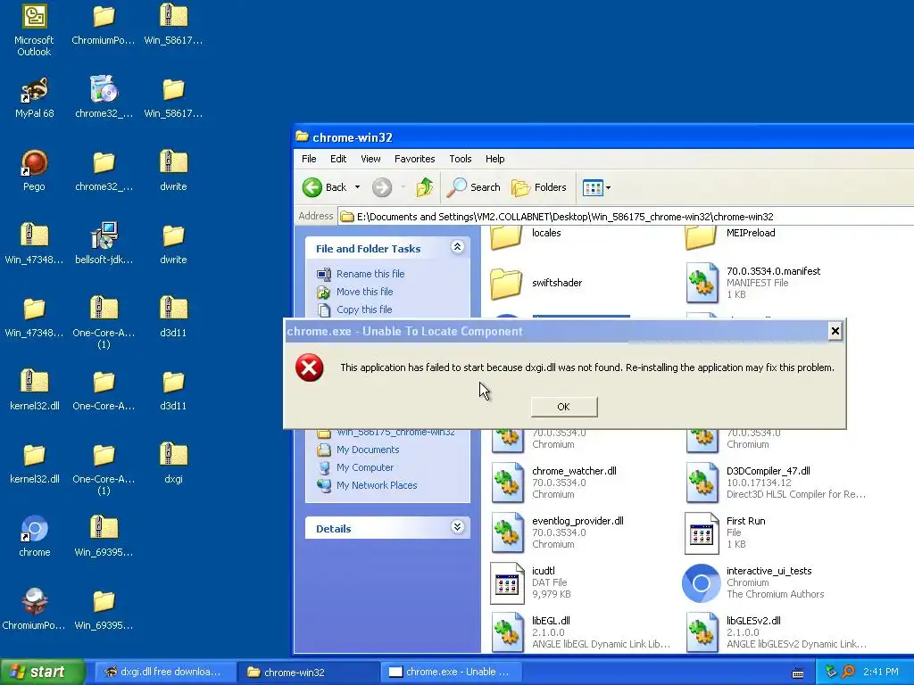Screen dimensions: 914x685
Task: Select chrome_watcher.dll file
Action: (x=553, y=483)
